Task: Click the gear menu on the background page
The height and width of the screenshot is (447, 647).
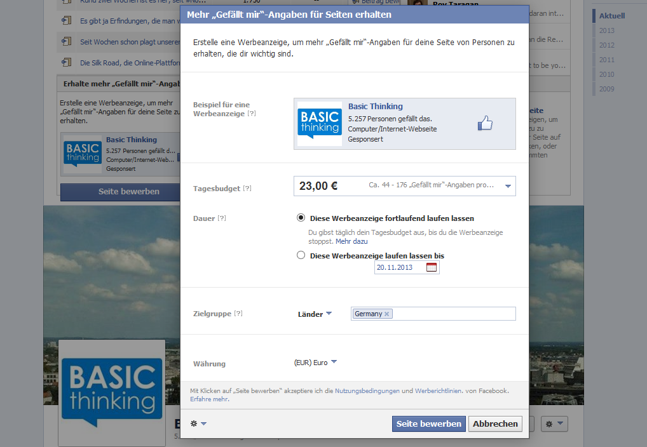Action: tap(554, 424)
